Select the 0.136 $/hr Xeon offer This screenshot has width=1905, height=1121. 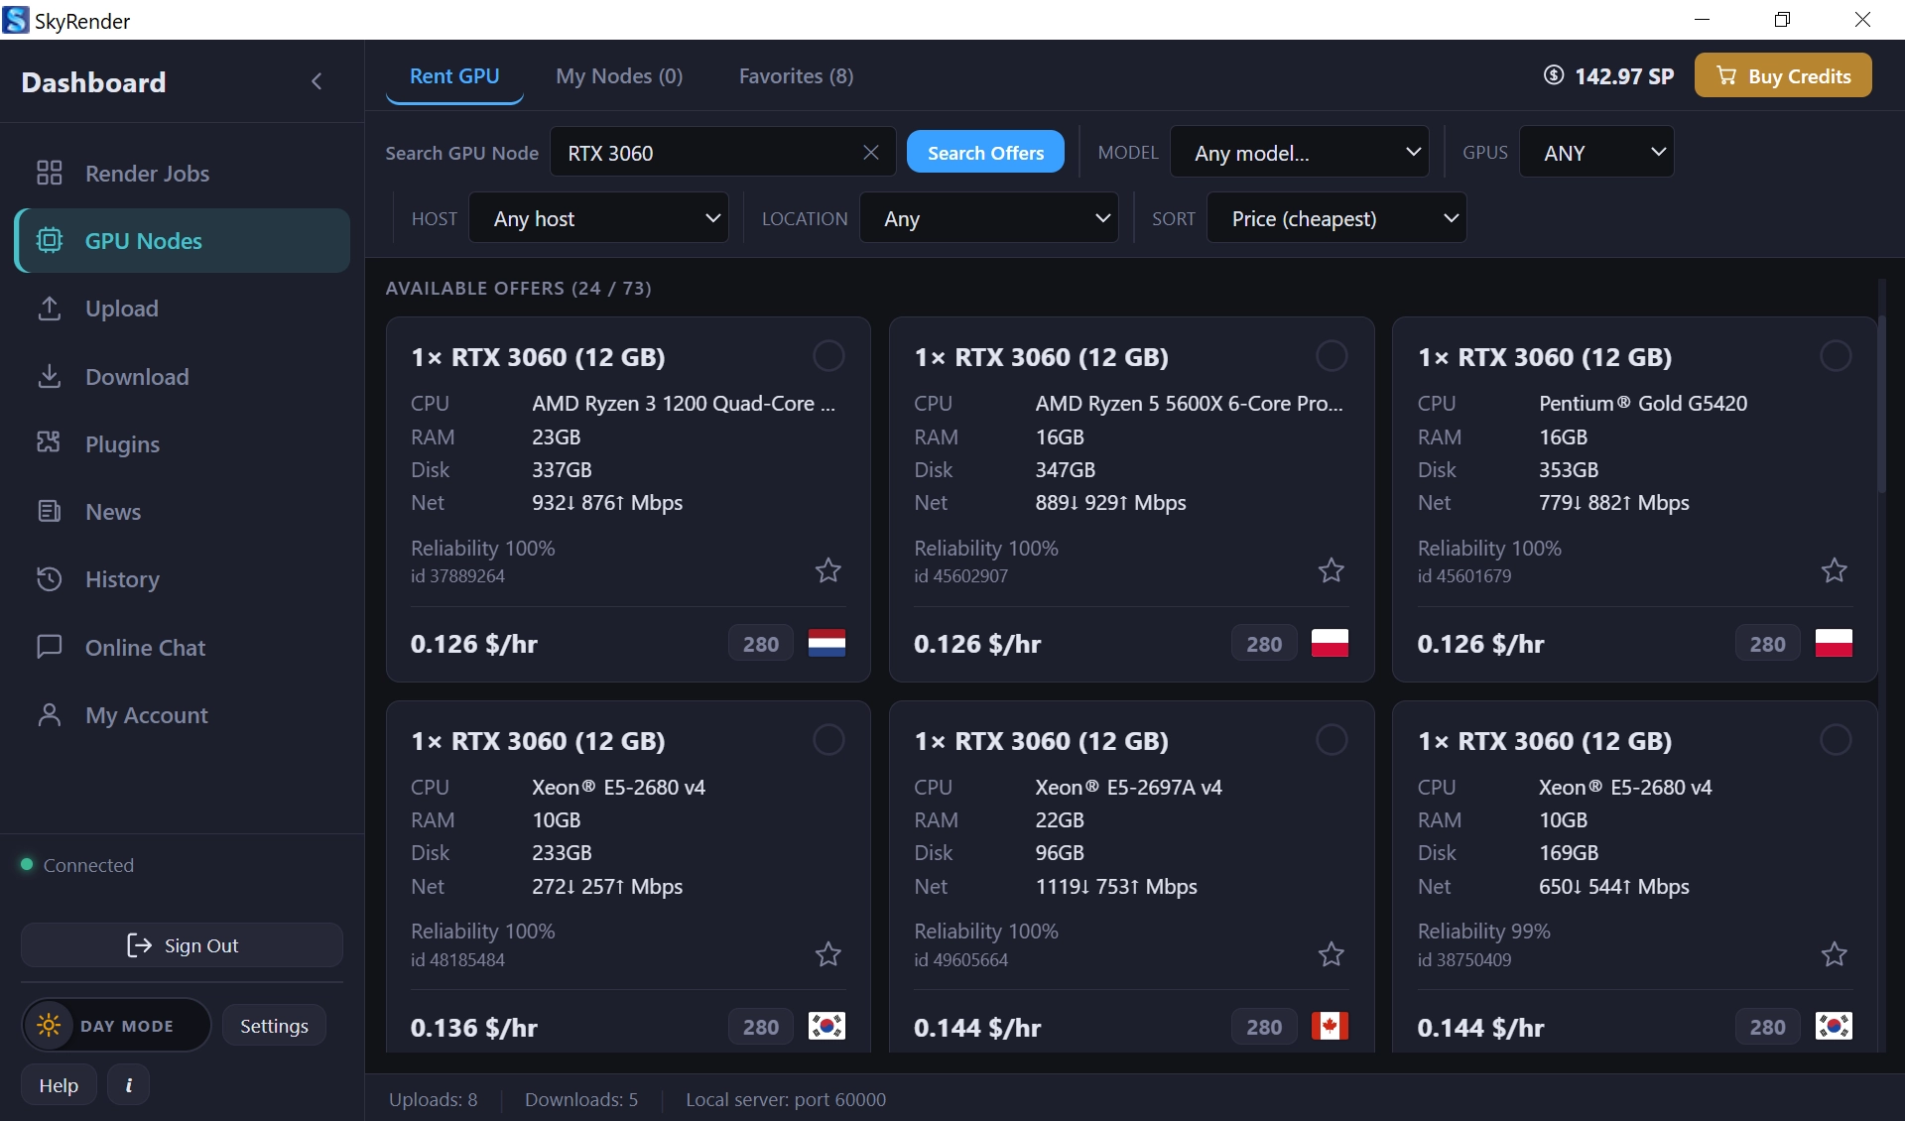click(x=828, y=739)
